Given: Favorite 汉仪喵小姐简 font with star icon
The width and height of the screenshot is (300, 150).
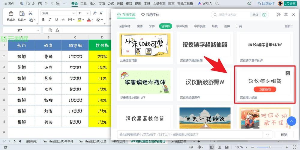Looking at the screenshot, I should [288, 73].
